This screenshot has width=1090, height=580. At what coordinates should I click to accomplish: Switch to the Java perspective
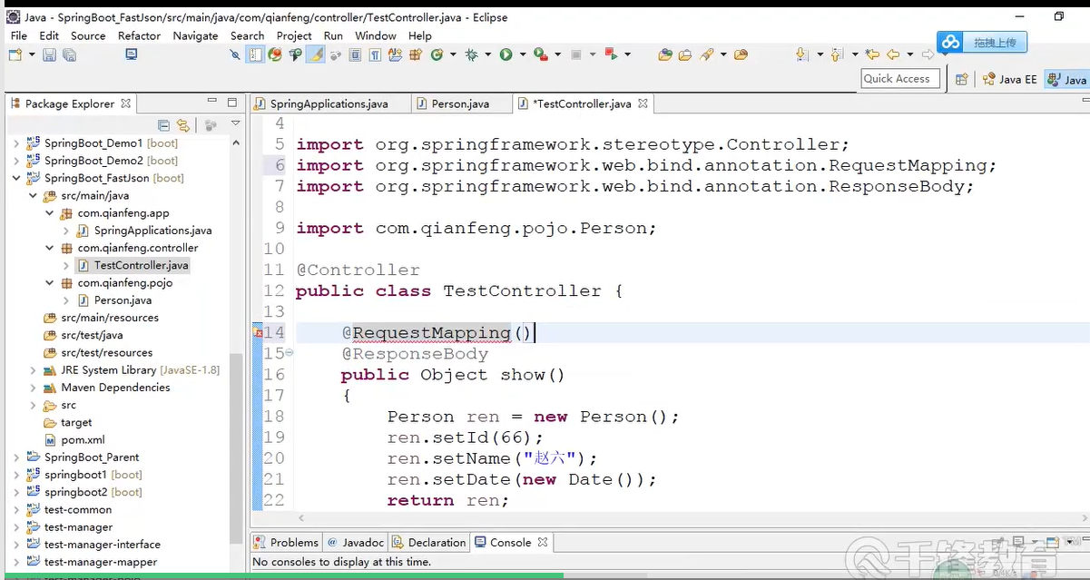(1067, 79)
